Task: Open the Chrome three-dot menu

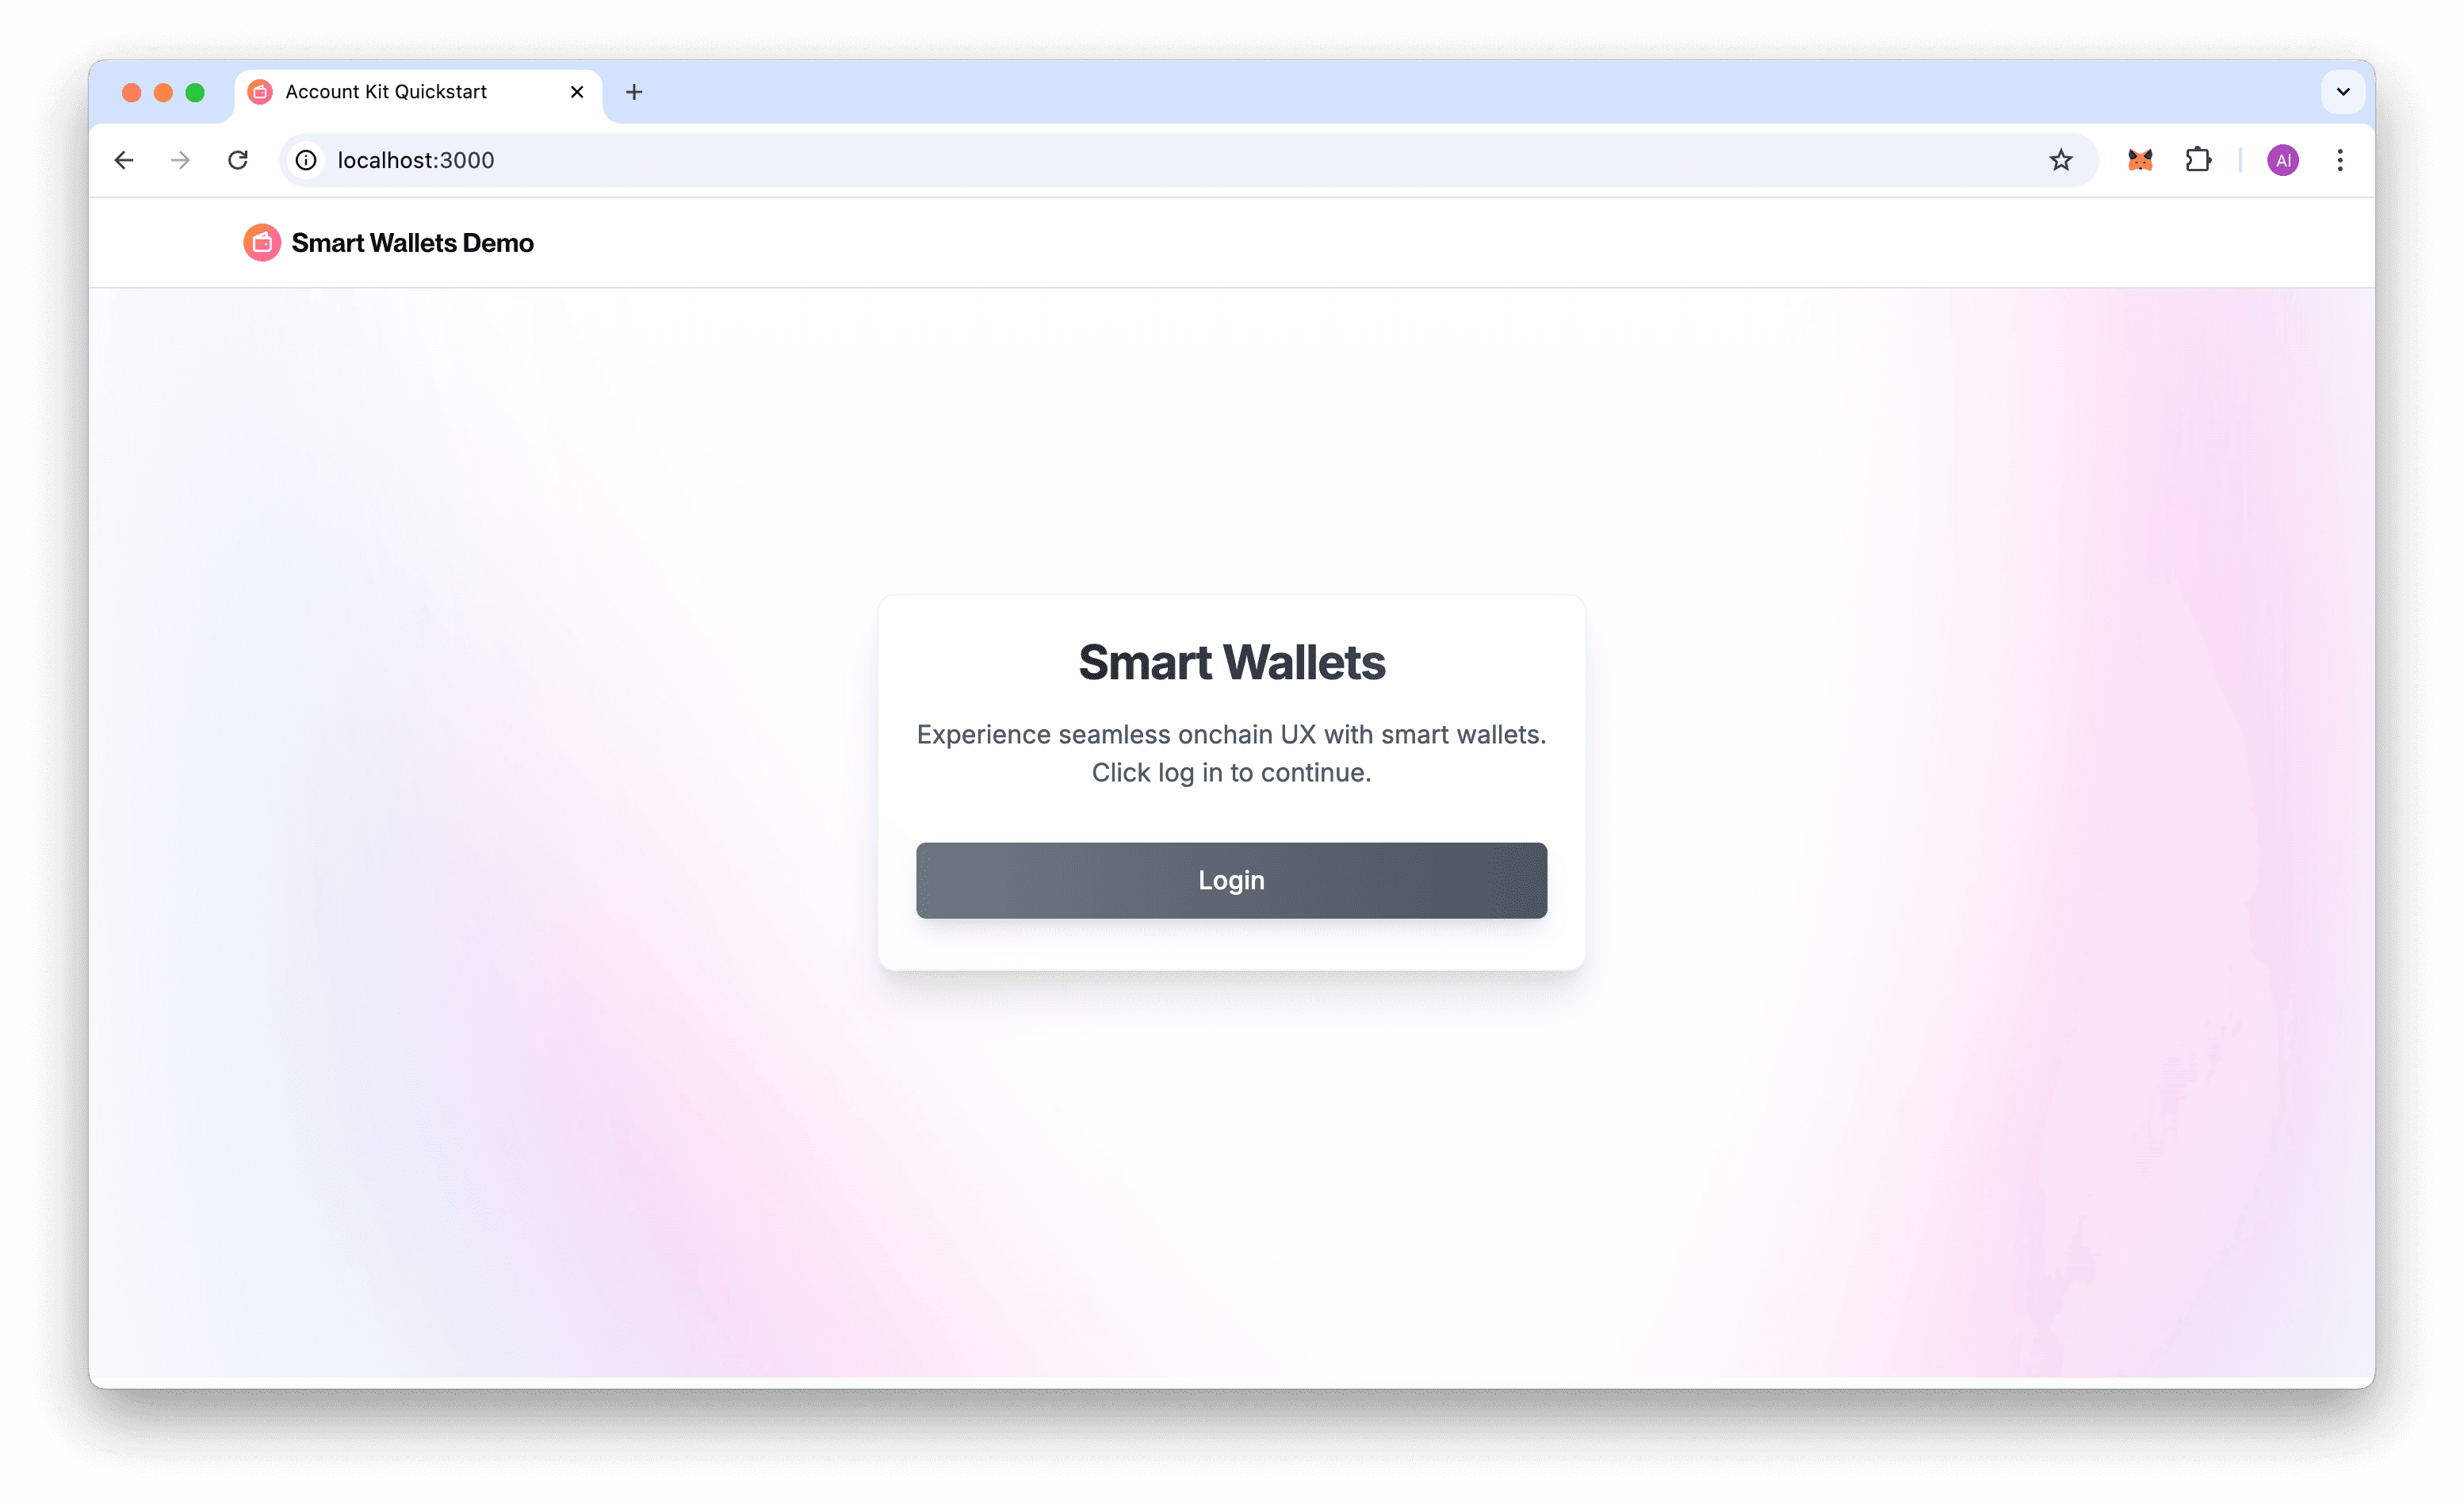Action: point(2339,160)
